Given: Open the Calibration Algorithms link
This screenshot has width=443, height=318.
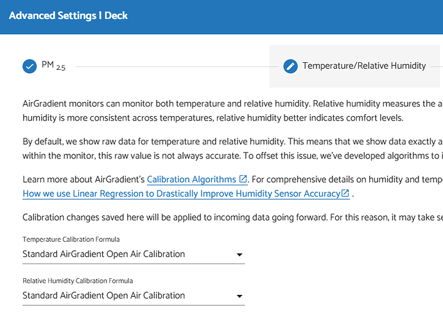Looking at the screenshot, I should pos(192,180).
